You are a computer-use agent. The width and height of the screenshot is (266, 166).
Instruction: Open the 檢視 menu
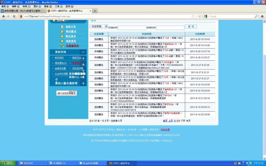[26, 6]
